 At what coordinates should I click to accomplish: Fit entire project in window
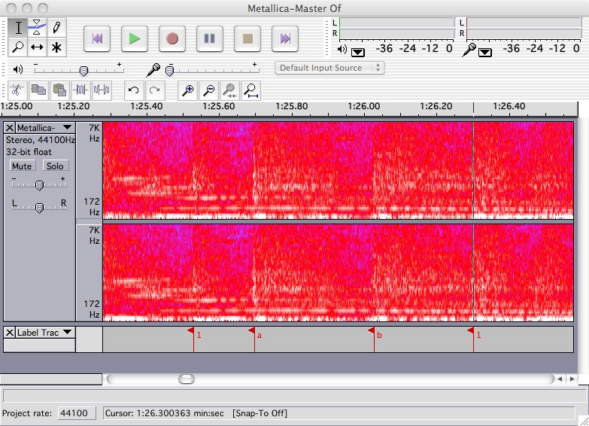250,90
